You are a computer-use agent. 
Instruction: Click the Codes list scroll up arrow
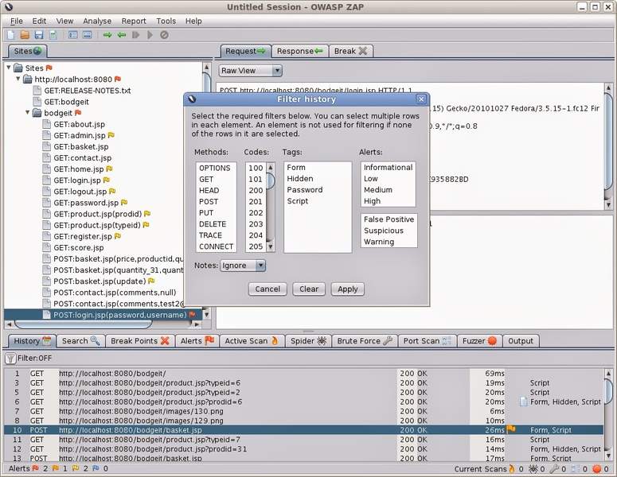pyautogui.click(x=271, y=168)
